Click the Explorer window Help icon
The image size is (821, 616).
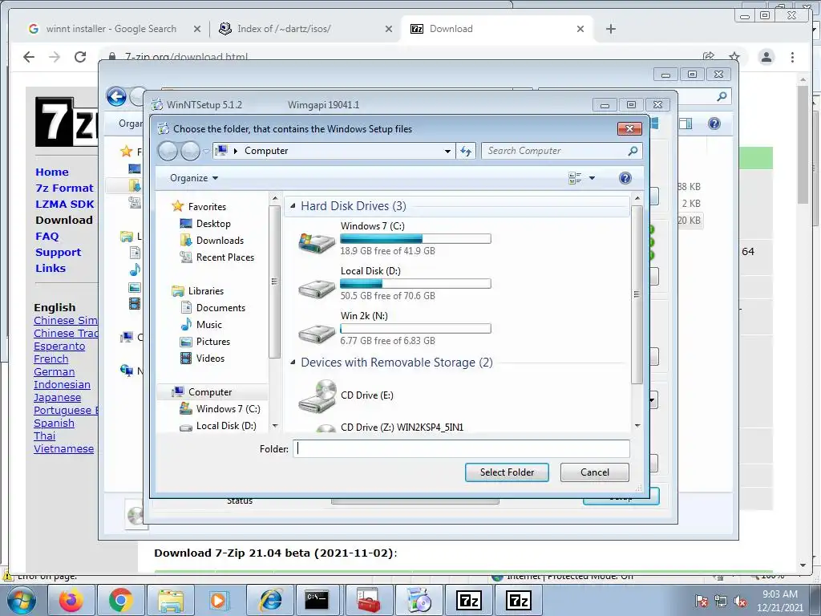tap(714, 124)
